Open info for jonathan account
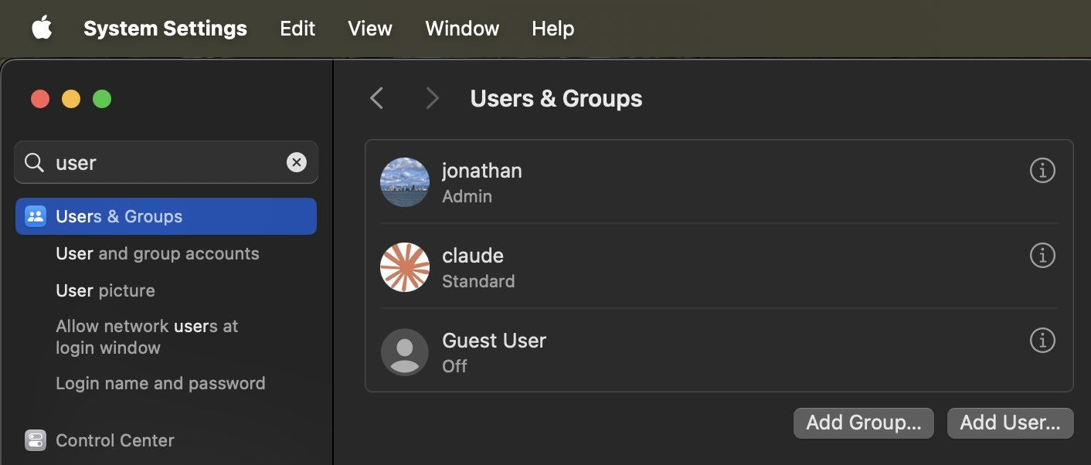The image size is (1091, 465). (1042, 170)
